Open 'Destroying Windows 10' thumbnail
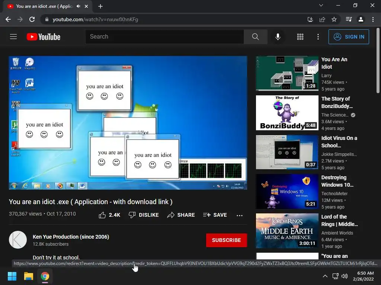Viewport: 381px width, 285px height. [287, 191]
